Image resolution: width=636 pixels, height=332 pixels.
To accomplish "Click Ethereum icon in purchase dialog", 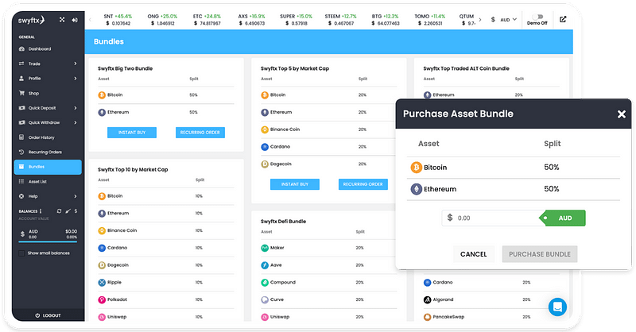I will 416,189.
